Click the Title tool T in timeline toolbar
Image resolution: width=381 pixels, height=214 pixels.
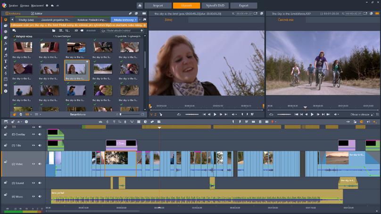coord(114,122)
